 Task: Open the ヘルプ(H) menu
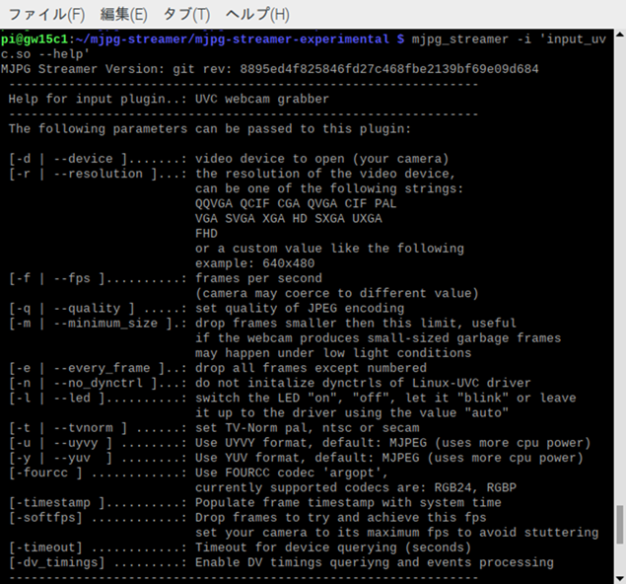coord(257,14)
